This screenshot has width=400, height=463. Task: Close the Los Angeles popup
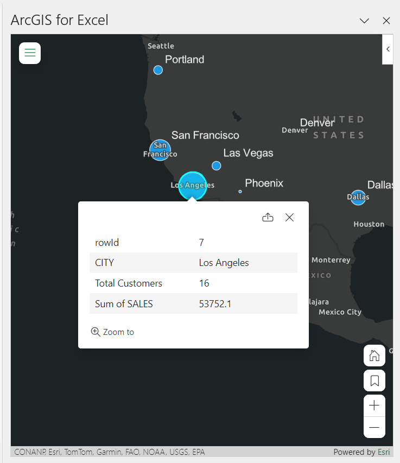[x=290, y=217]
